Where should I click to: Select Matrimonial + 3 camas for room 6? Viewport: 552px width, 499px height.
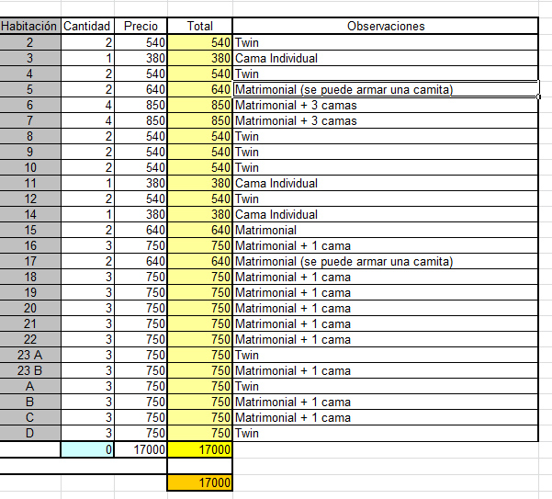click(385, 105)
